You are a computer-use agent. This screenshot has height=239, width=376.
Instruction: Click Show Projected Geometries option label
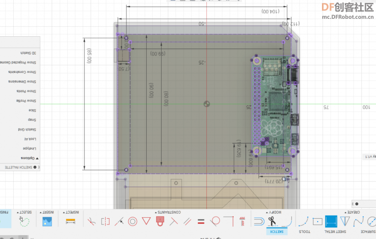[x=18, y=63]
